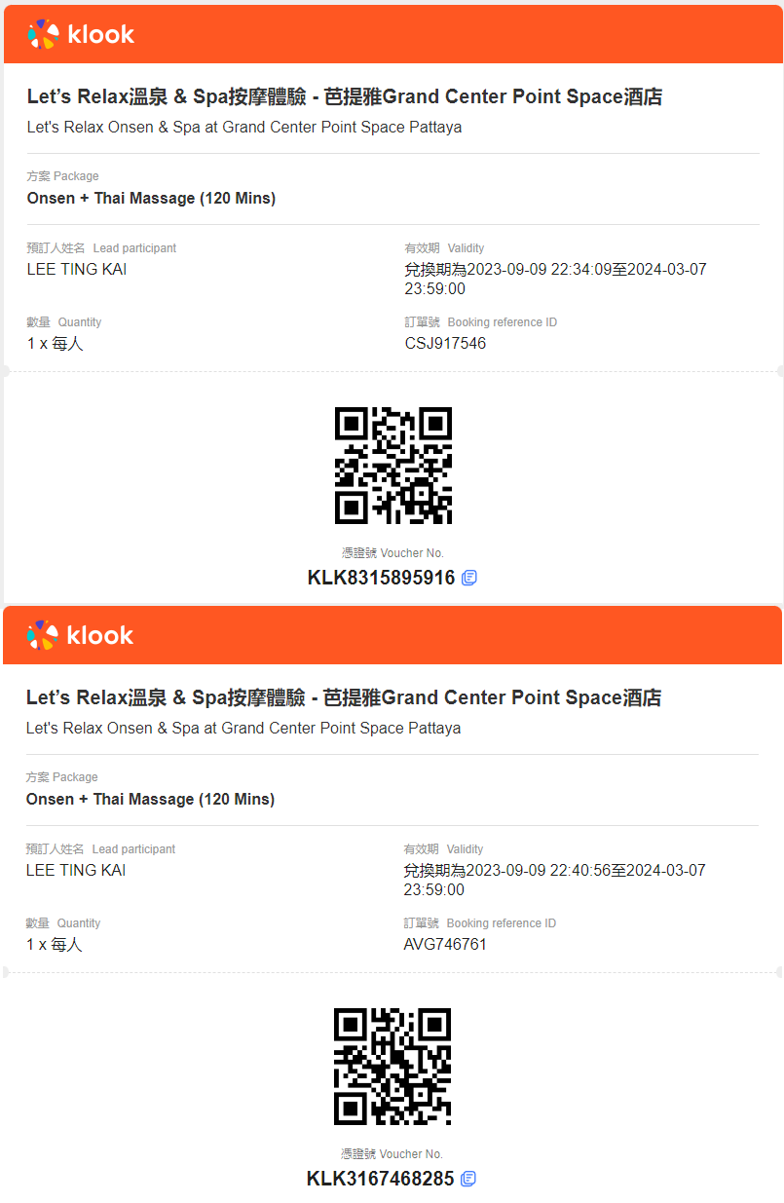This screenshot has width=784, height=1203.
Task: Click the validity period starting at 22:40:56
Action: tap(554, 880)
